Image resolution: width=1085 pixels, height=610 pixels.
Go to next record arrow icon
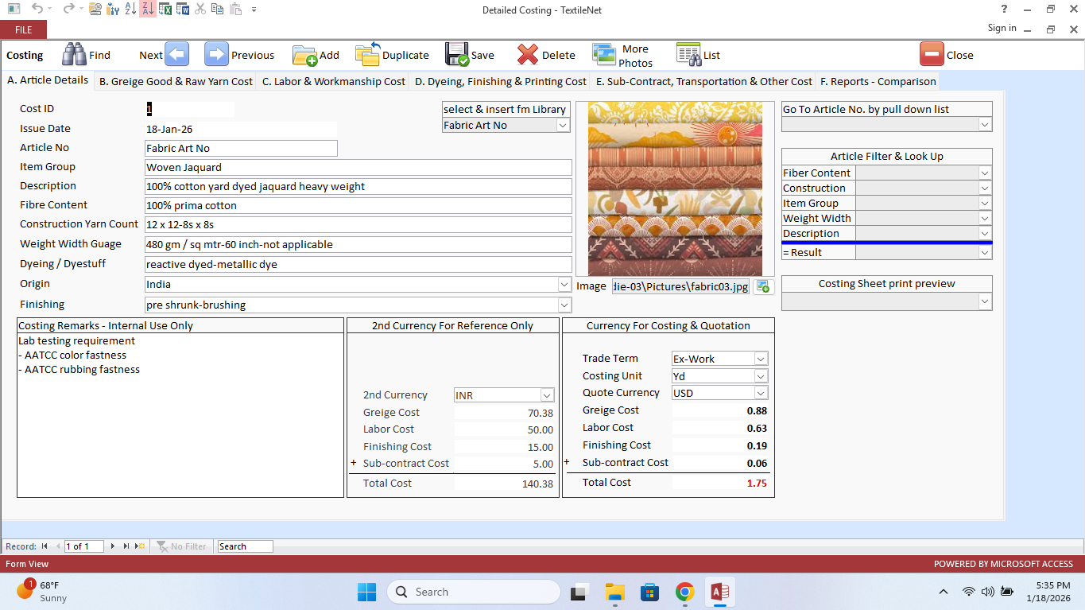click(x=176, y=54)
